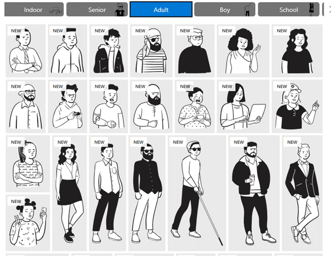Show more categories with the right arrow

[x=329, y=10]
